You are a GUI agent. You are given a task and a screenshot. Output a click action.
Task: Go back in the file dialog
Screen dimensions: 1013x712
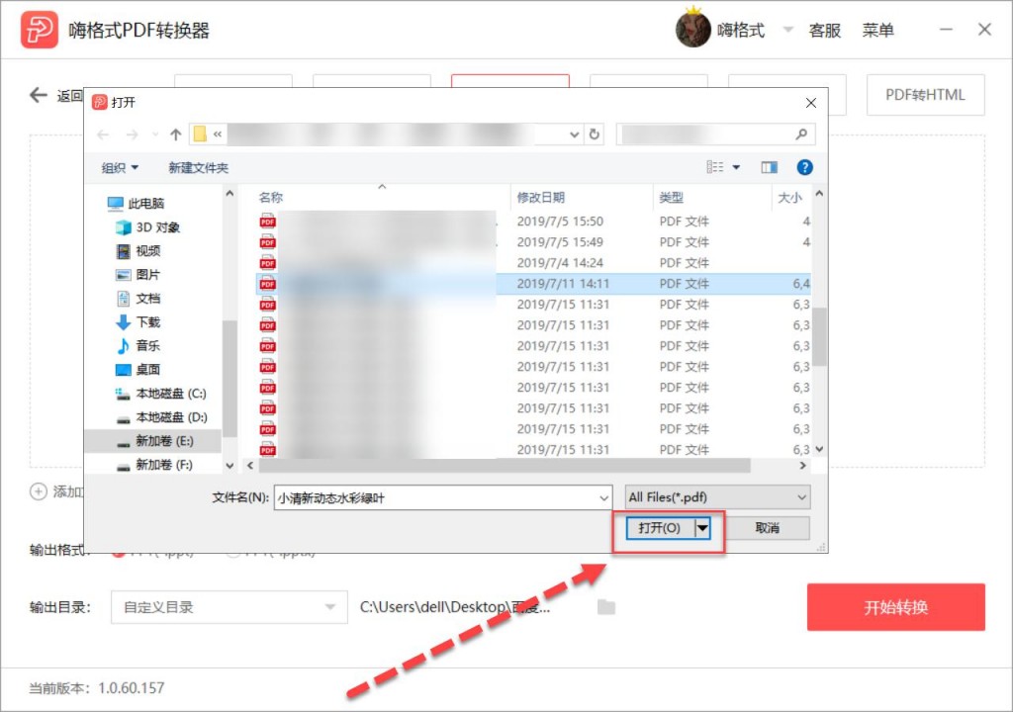pyautogui.click(x=103, y=134)
